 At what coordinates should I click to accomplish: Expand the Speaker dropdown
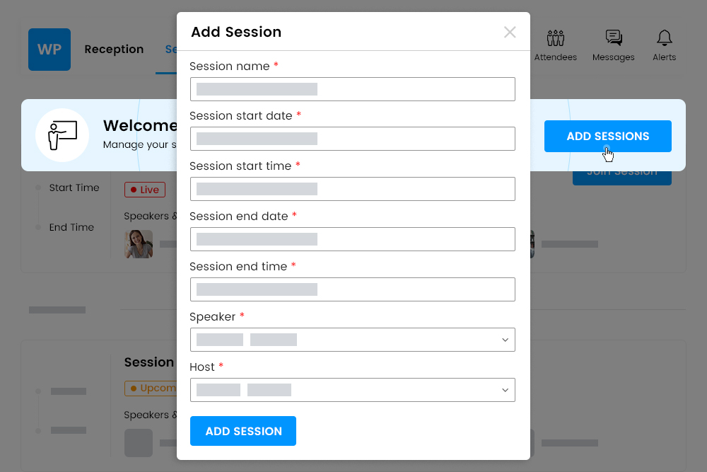point(353,340)
